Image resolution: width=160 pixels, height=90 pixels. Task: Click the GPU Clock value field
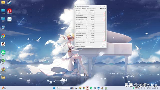[91, 11]
